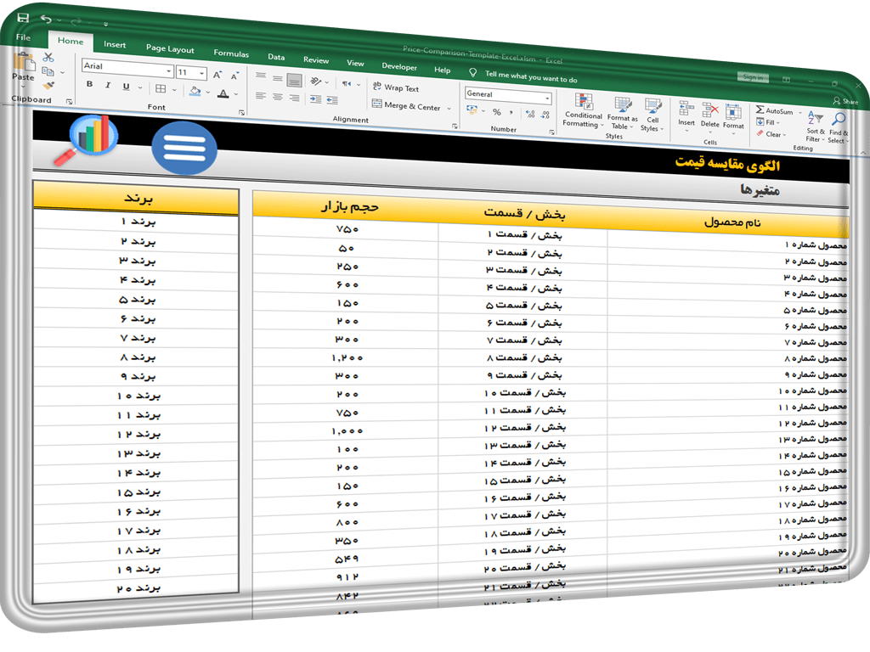The image size is (870, 652).
Task: Open Format as Table gallery
Action: point(622,114)
